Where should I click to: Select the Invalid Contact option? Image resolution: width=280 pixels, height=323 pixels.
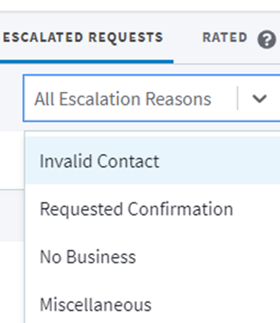pyautogui.click(x=152, y=161)
